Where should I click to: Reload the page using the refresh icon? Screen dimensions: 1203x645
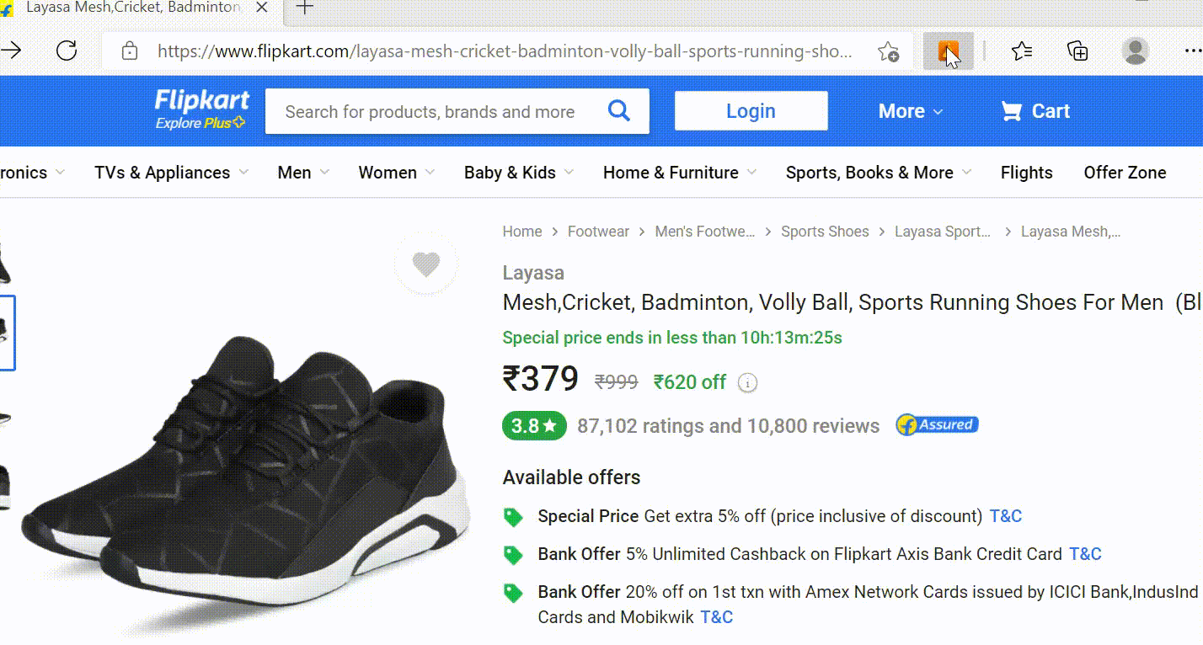(67, 49)
